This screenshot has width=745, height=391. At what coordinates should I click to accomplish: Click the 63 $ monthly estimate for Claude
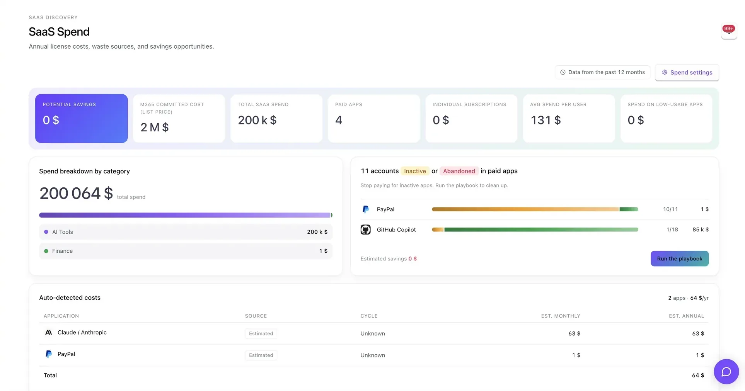(x=574, y=333)
